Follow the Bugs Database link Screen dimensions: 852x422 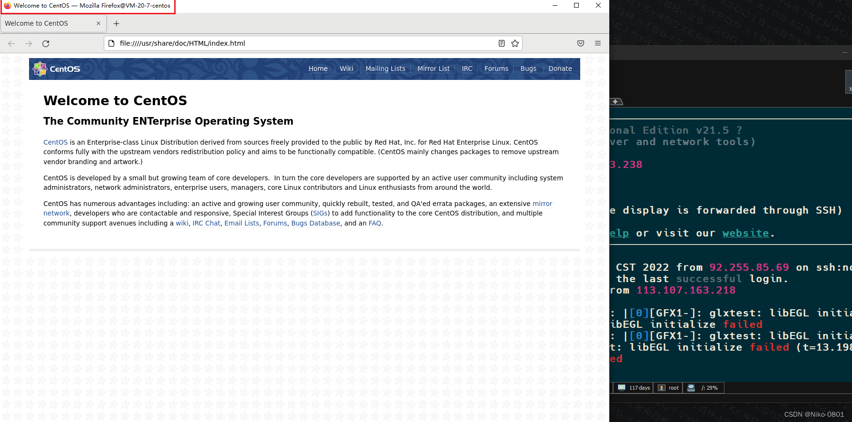pyautogui.click(x=316, y=223)
